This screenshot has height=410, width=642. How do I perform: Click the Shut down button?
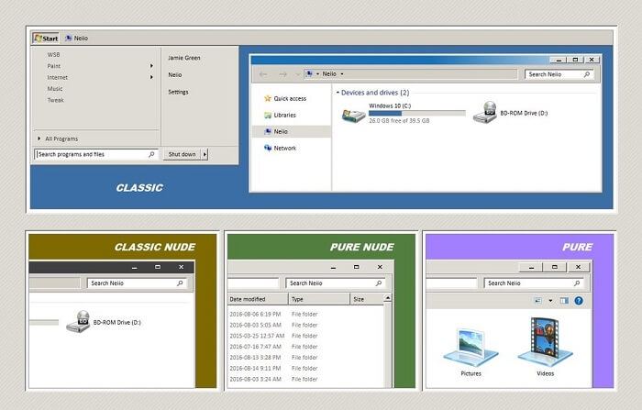click(183, 154)
